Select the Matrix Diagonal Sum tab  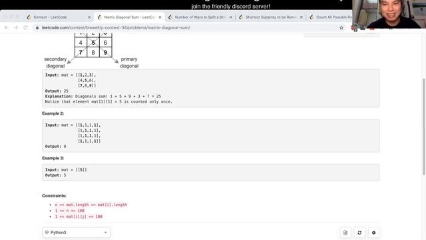tap(129, 17)
